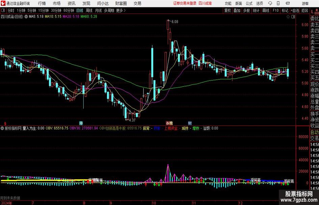Image resolution: width=319 pixels, height=205 pixels.
Task: Click the 游客 user label
Action: (x=305, y=3)
